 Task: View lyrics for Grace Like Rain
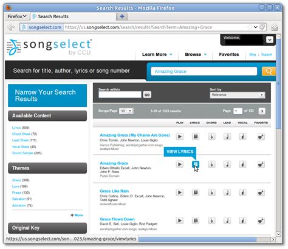click(196, 193)
